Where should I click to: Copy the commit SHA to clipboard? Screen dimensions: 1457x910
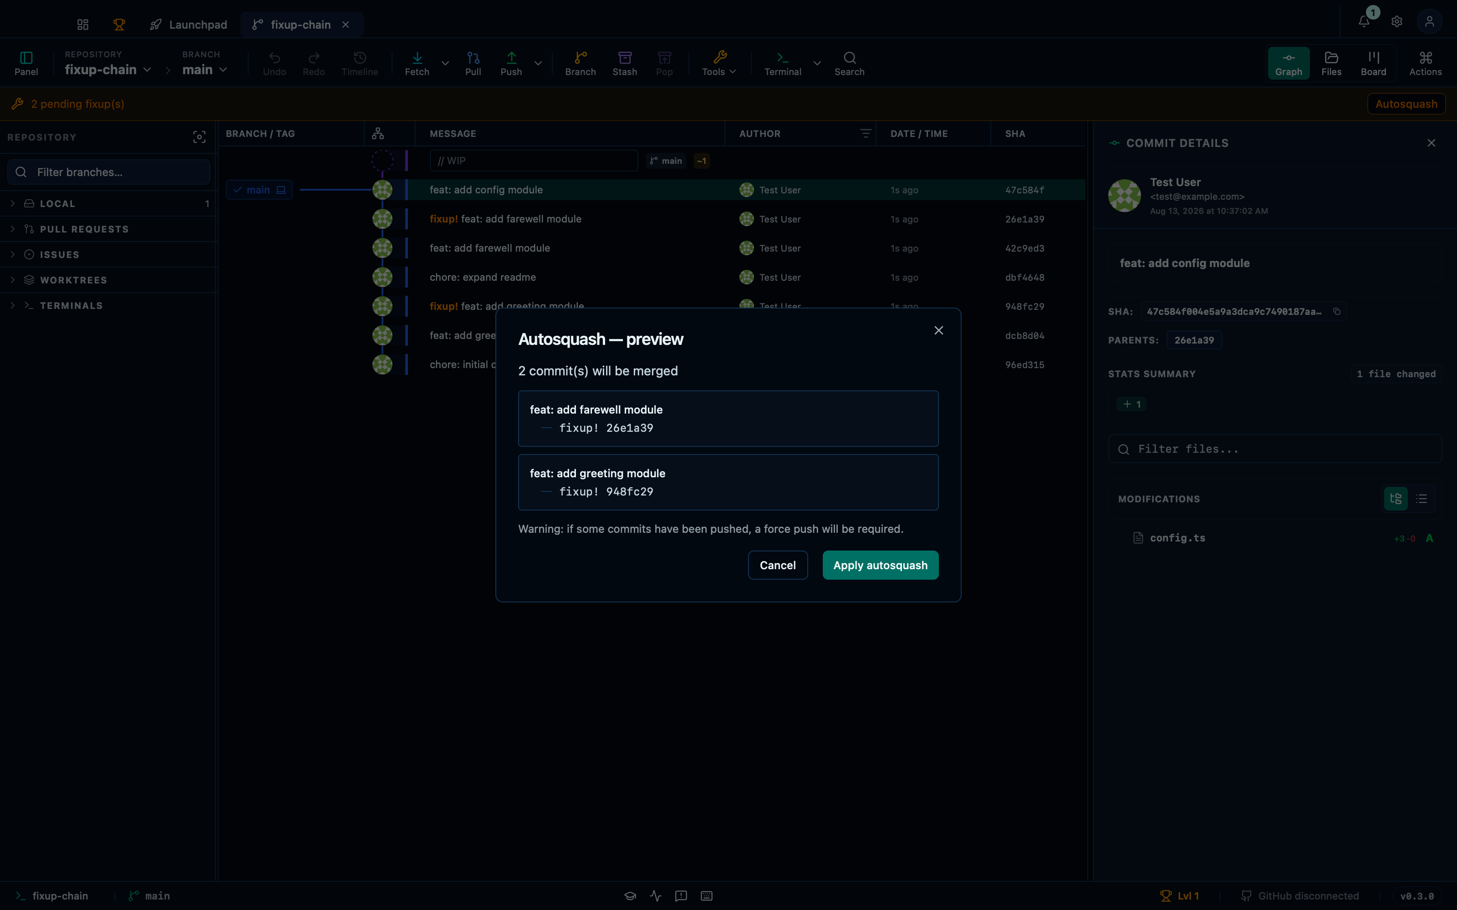pyautogui.click(x=1337, y=311)
